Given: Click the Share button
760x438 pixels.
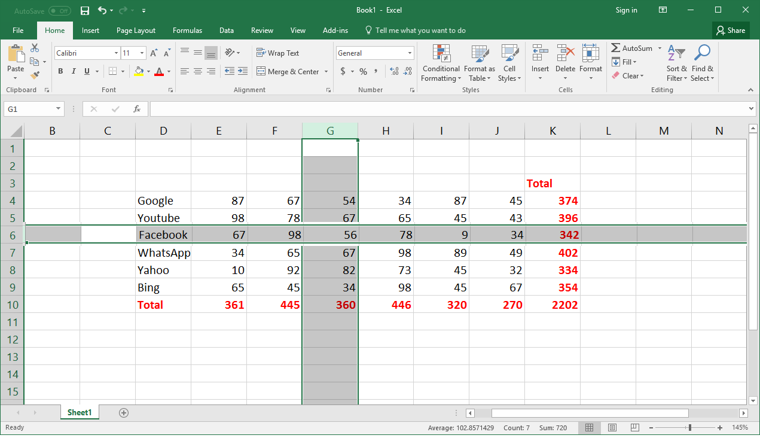Looking at the screenshot, I should point(731,30).
